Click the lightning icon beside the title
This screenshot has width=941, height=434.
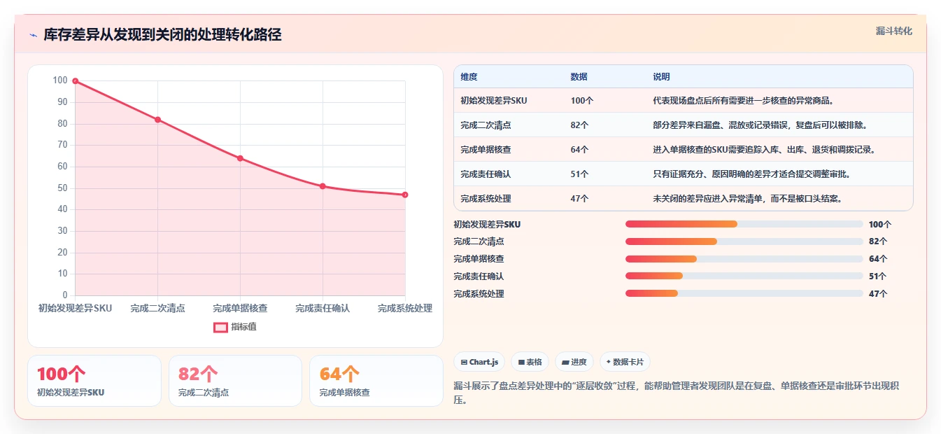[x=33, y=35]
